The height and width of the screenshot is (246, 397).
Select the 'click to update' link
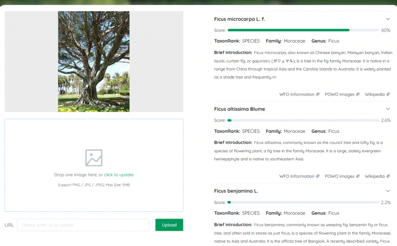pyautogui.click(x=119, y=175)
